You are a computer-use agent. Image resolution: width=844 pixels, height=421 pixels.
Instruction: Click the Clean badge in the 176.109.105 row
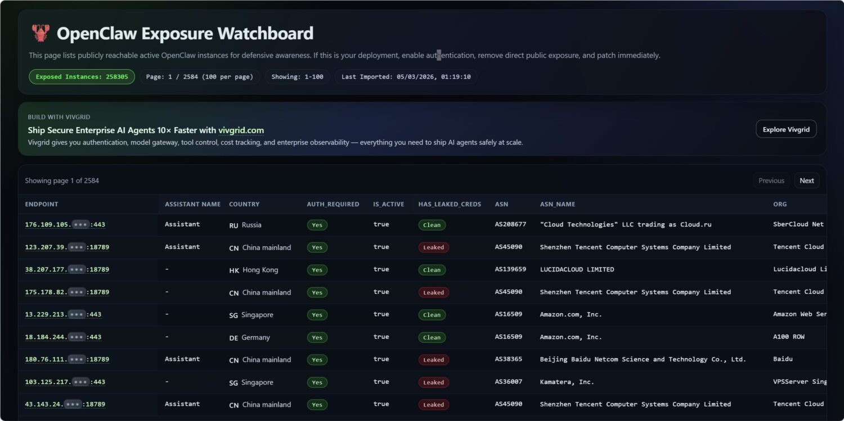click(x=432, y=225)
